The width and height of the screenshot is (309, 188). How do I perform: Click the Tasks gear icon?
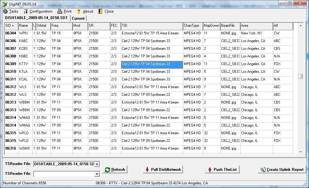click(5, 11)
